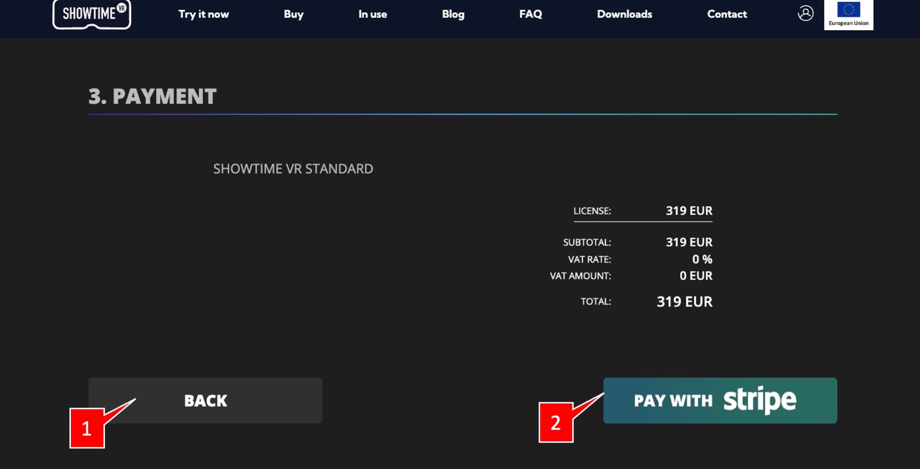The height and width of the screenshot is (469, 920).
Task: Select the VAT RATE: label
Action: click(590, 260)
